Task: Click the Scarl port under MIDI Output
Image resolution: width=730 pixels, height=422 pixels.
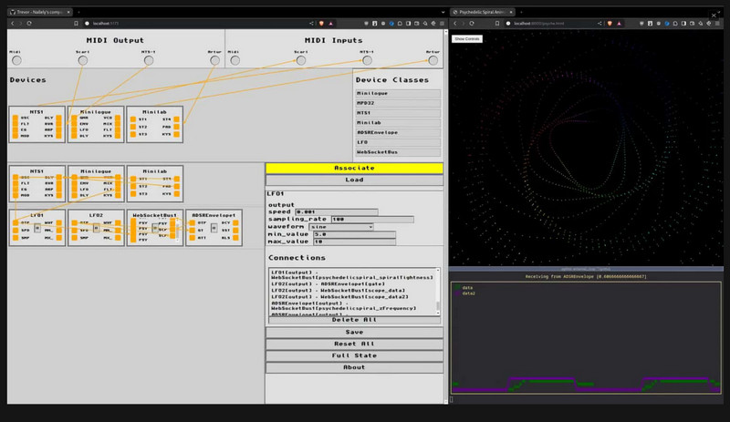Action: click(83, 60)
